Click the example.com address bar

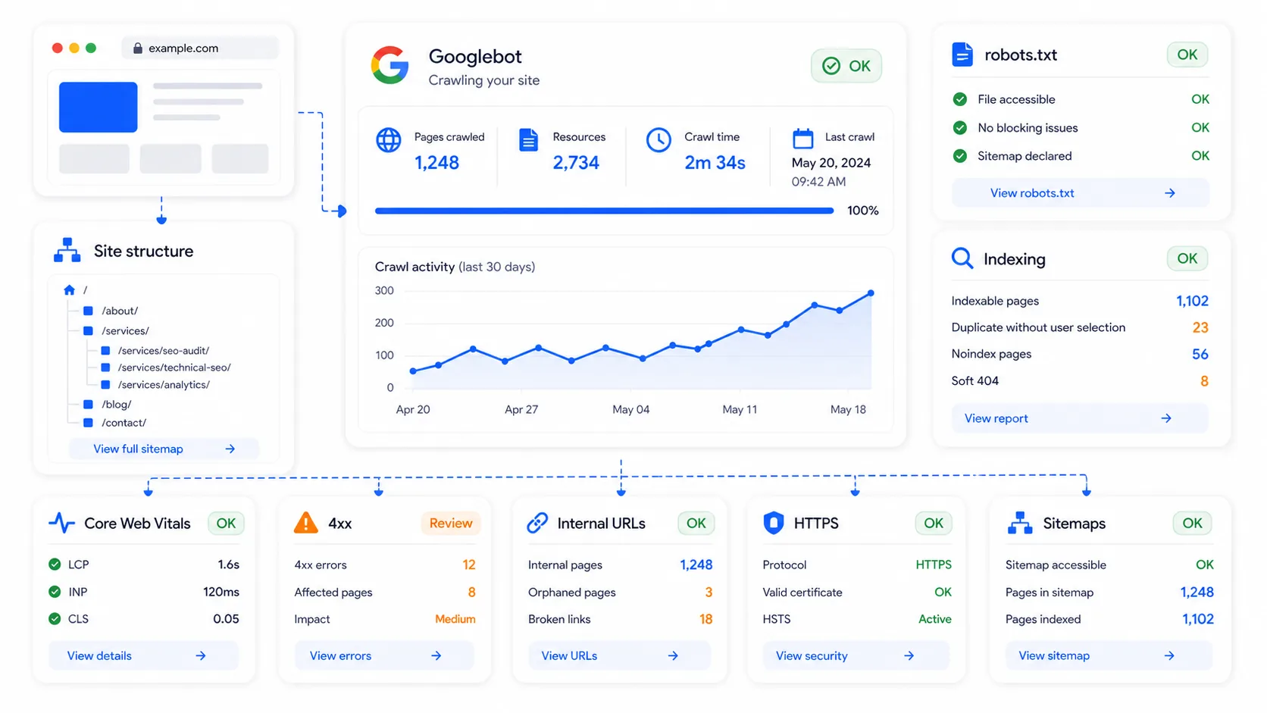[x=200, y=48]
